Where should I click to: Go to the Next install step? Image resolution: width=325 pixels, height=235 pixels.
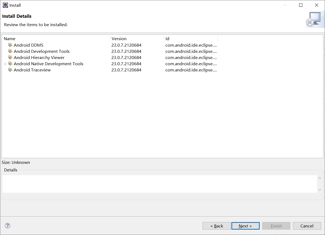point(245,226)
